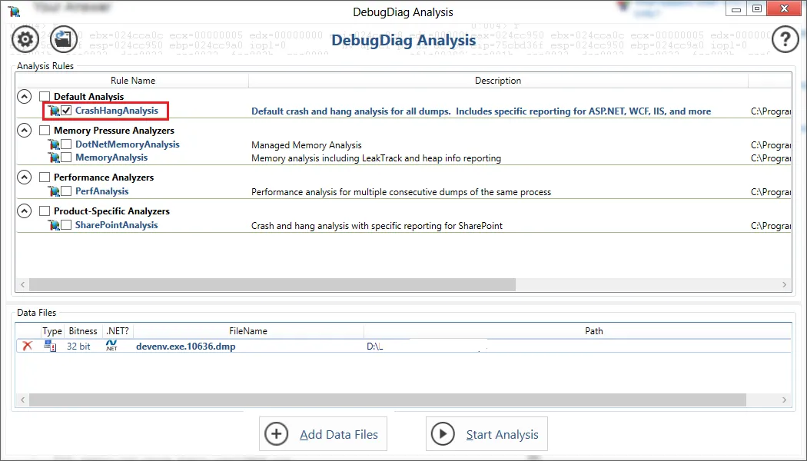This screenshot has width=807, height=461.
Task: Minimize the DebugDiag Analysis window
Action: click(736, 8)
